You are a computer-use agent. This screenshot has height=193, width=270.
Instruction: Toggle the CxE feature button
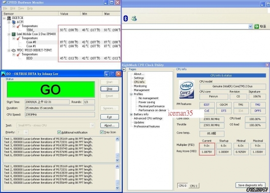(207, 111)
